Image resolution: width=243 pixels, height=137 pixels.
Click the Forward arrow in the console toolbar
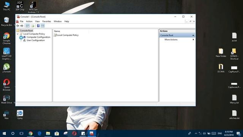[22, 26]
